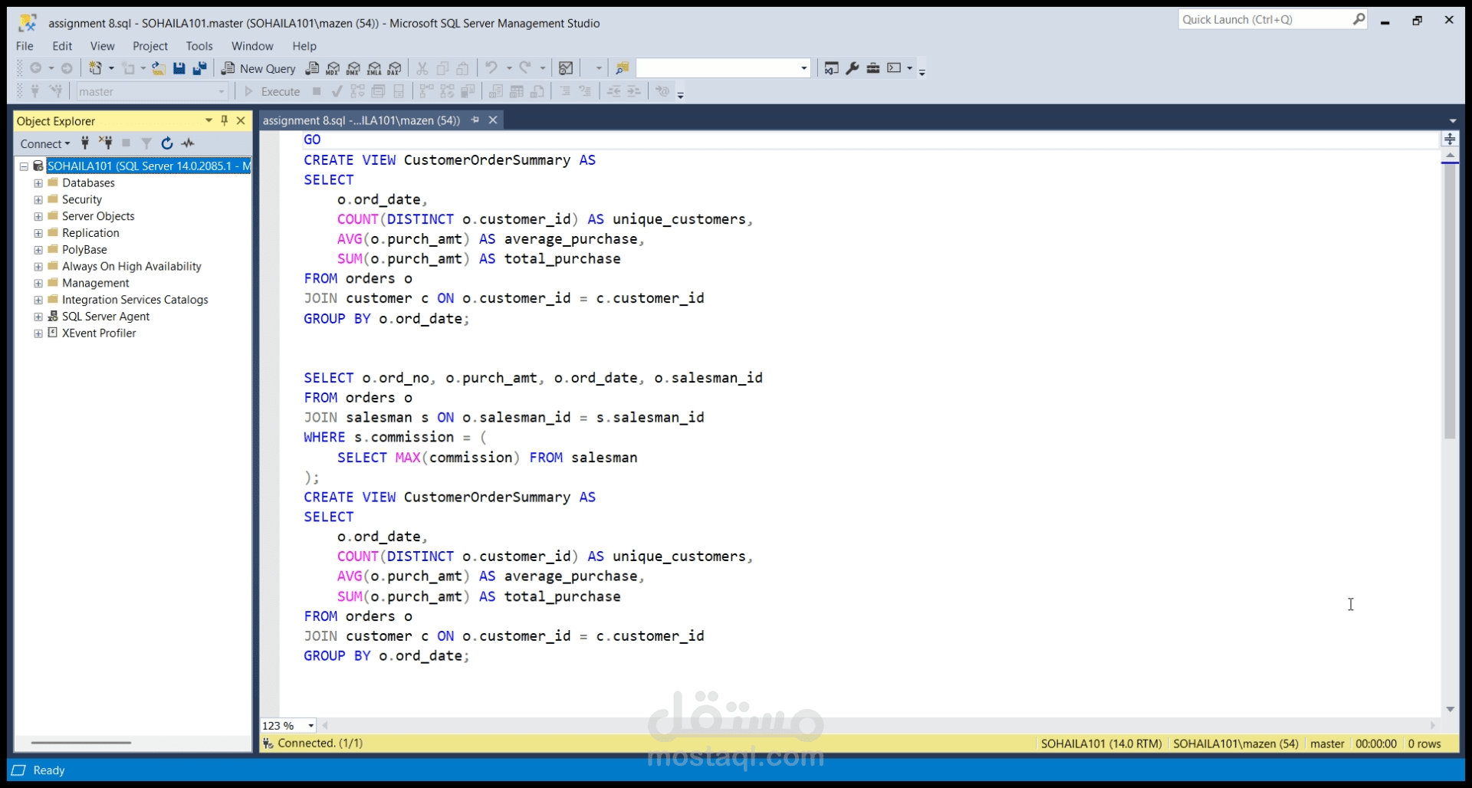Pin the Object Explorer panel
Screen dimensions: 1472x788
pyautogui.click(x=225, y=120)
